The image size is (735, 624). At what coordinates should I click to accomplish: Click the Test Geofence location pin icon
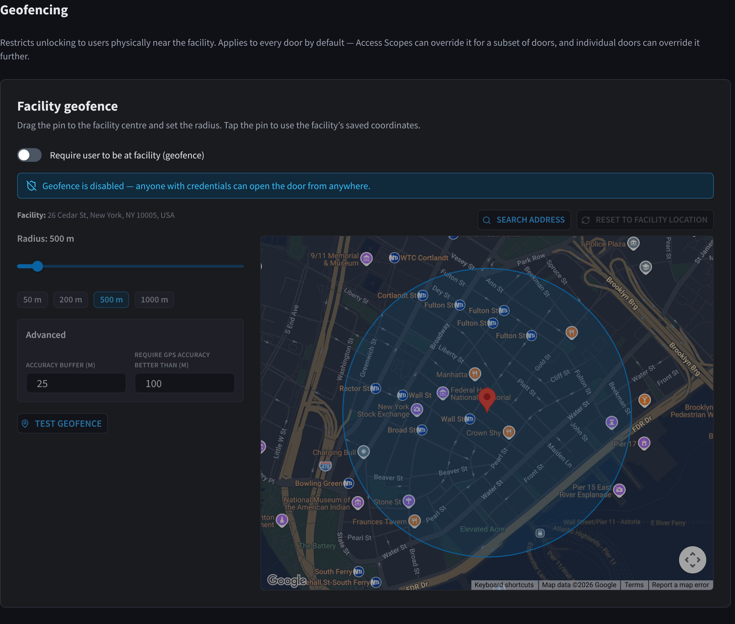pos(25,423)
